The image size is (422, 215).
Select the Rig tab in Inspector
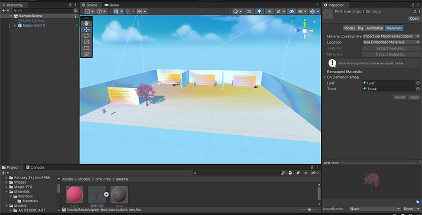(361, 28)
